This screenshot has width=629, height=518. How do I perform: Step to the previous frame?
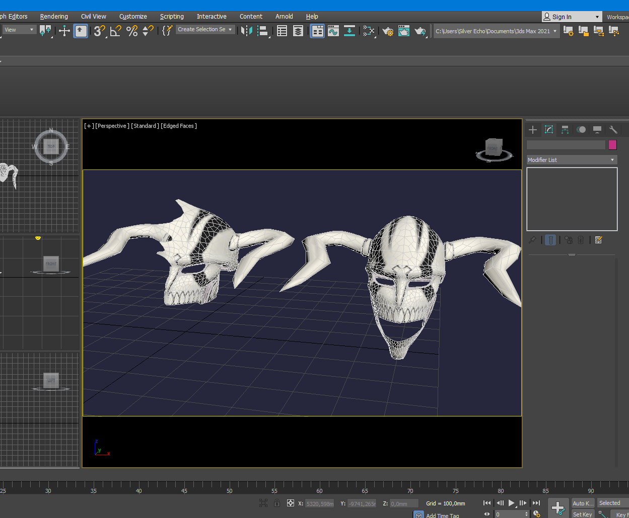click(500, 503)
